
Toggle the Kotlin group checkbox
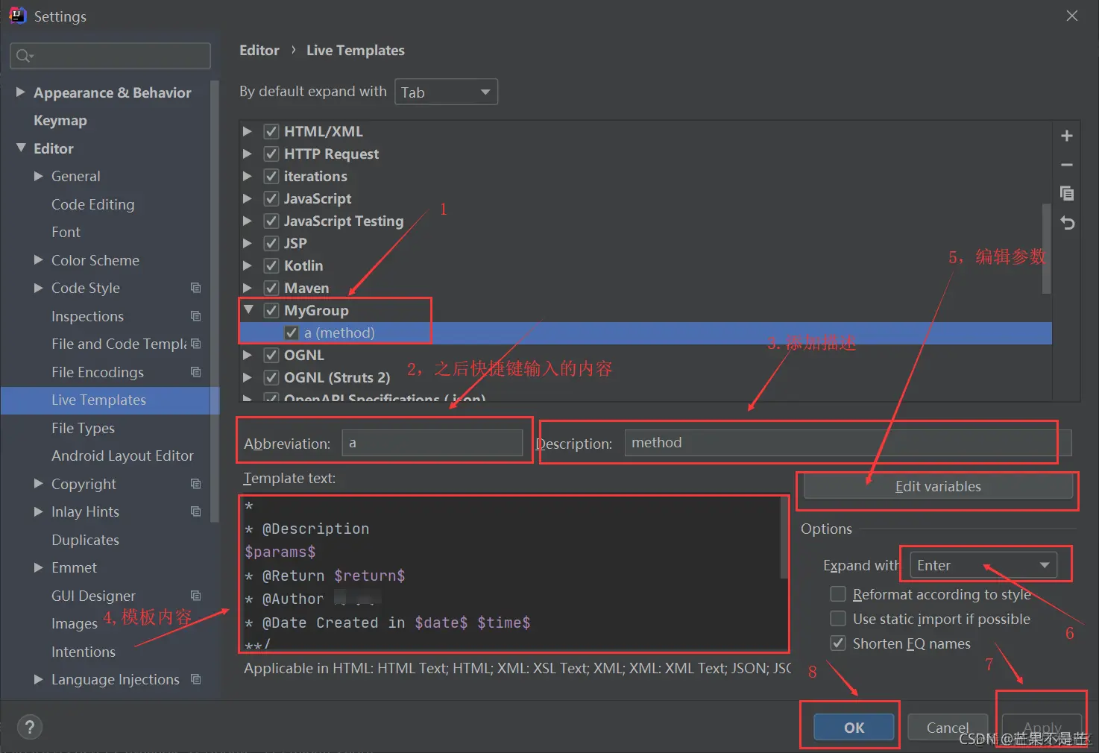(x=271, y=265)
